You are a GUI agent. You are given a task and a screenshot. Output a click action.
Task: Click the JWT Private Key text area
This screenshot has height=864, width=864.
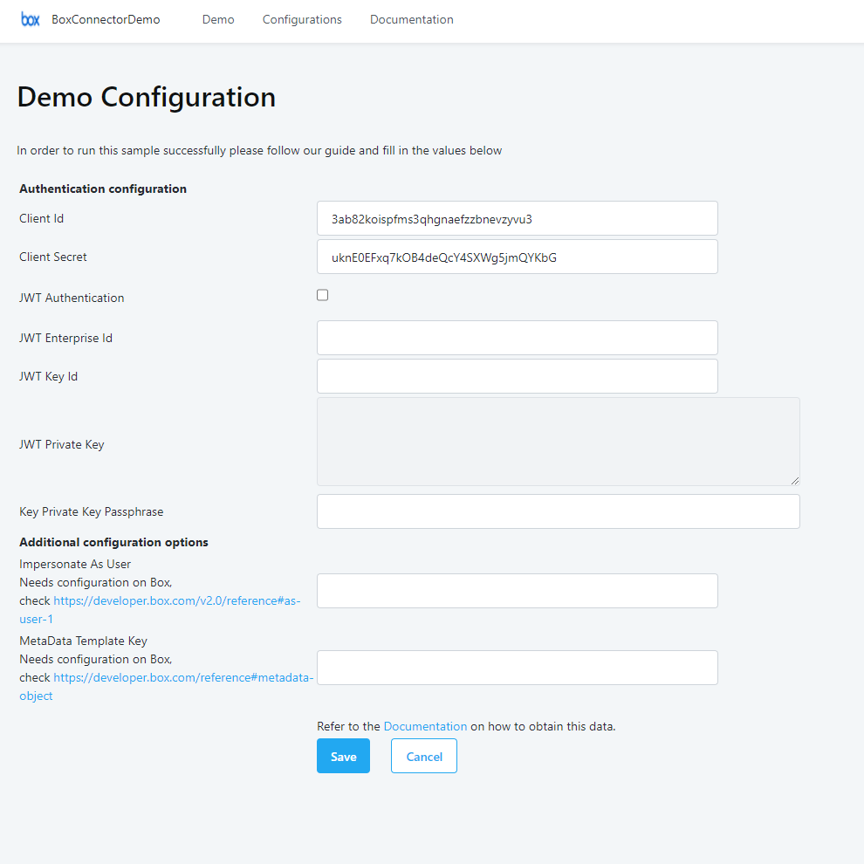pos(558,441)
